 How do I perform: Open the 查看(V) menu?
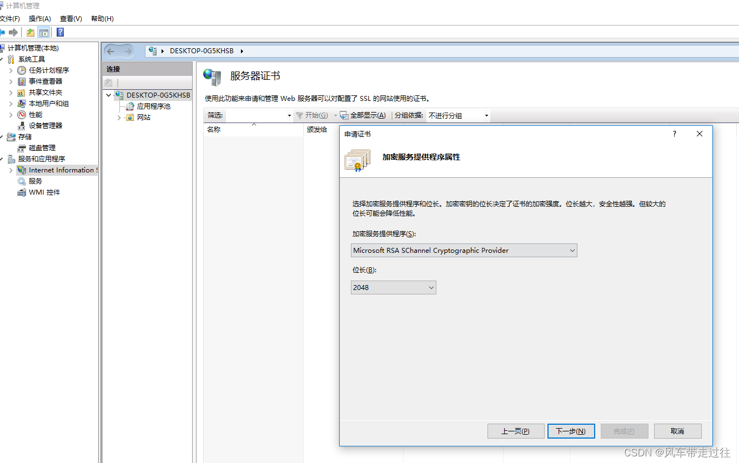click(x=71, y=19)
